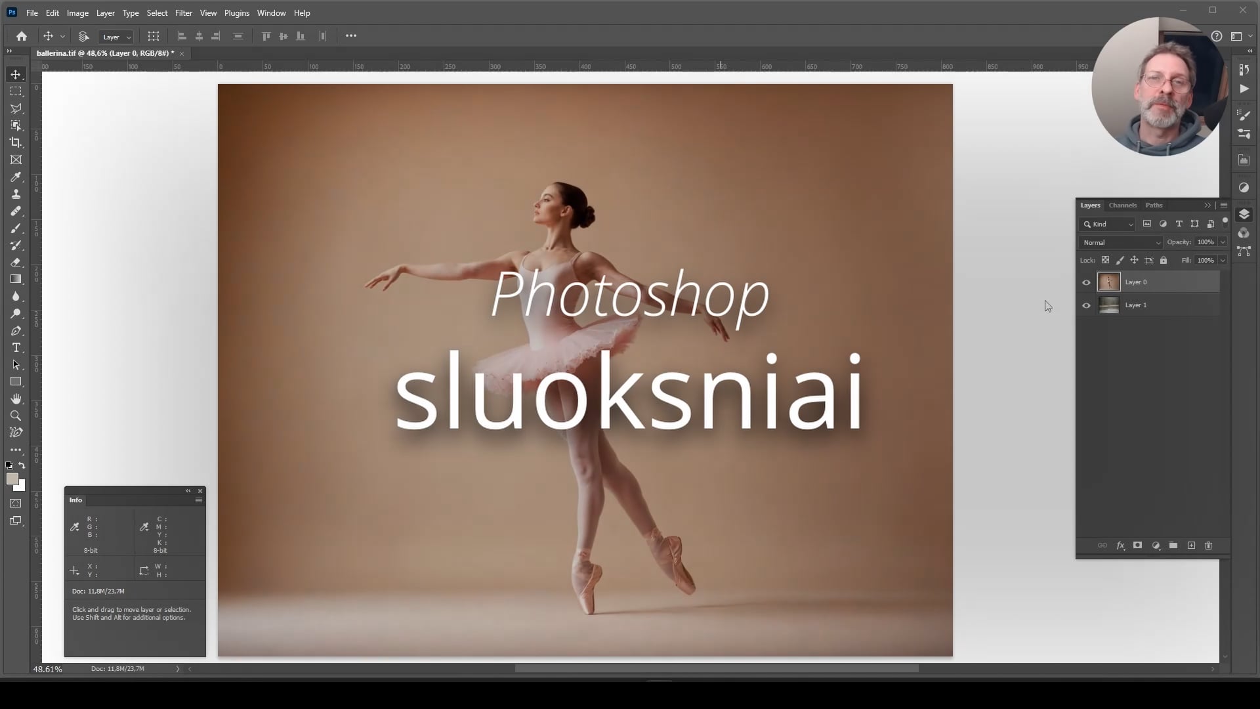Toggle pixel layer filter in Layers panel
The image size is (1260, 709).
(x=1147, y=224)
